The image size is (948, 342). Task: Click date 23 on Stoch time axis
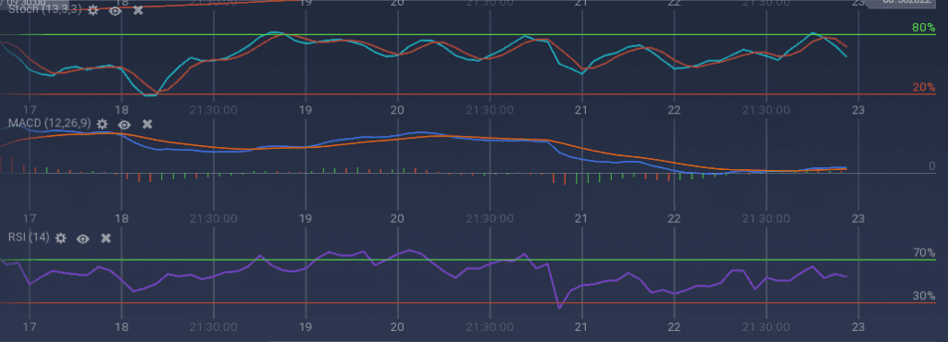[x=858, y=110]
